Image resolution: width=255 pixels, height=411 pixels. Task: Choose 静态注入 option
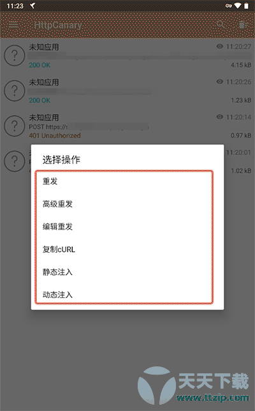[124, 272]
